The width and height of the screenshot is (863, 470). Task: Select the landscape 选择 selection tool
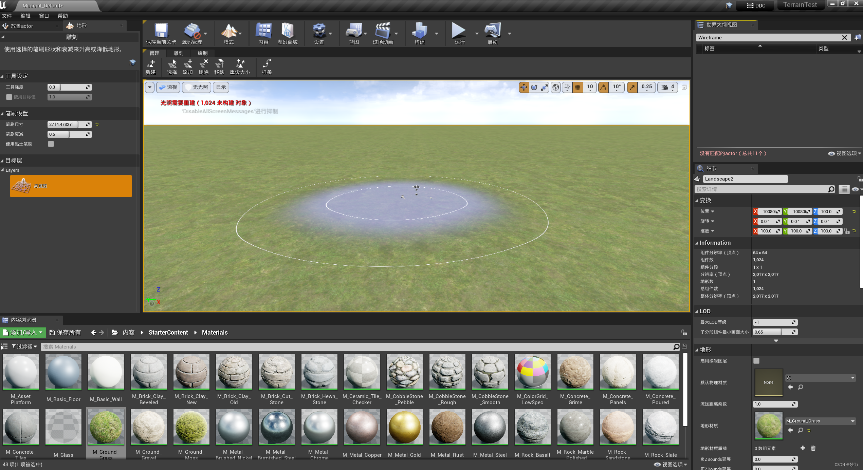click(172, 67)
